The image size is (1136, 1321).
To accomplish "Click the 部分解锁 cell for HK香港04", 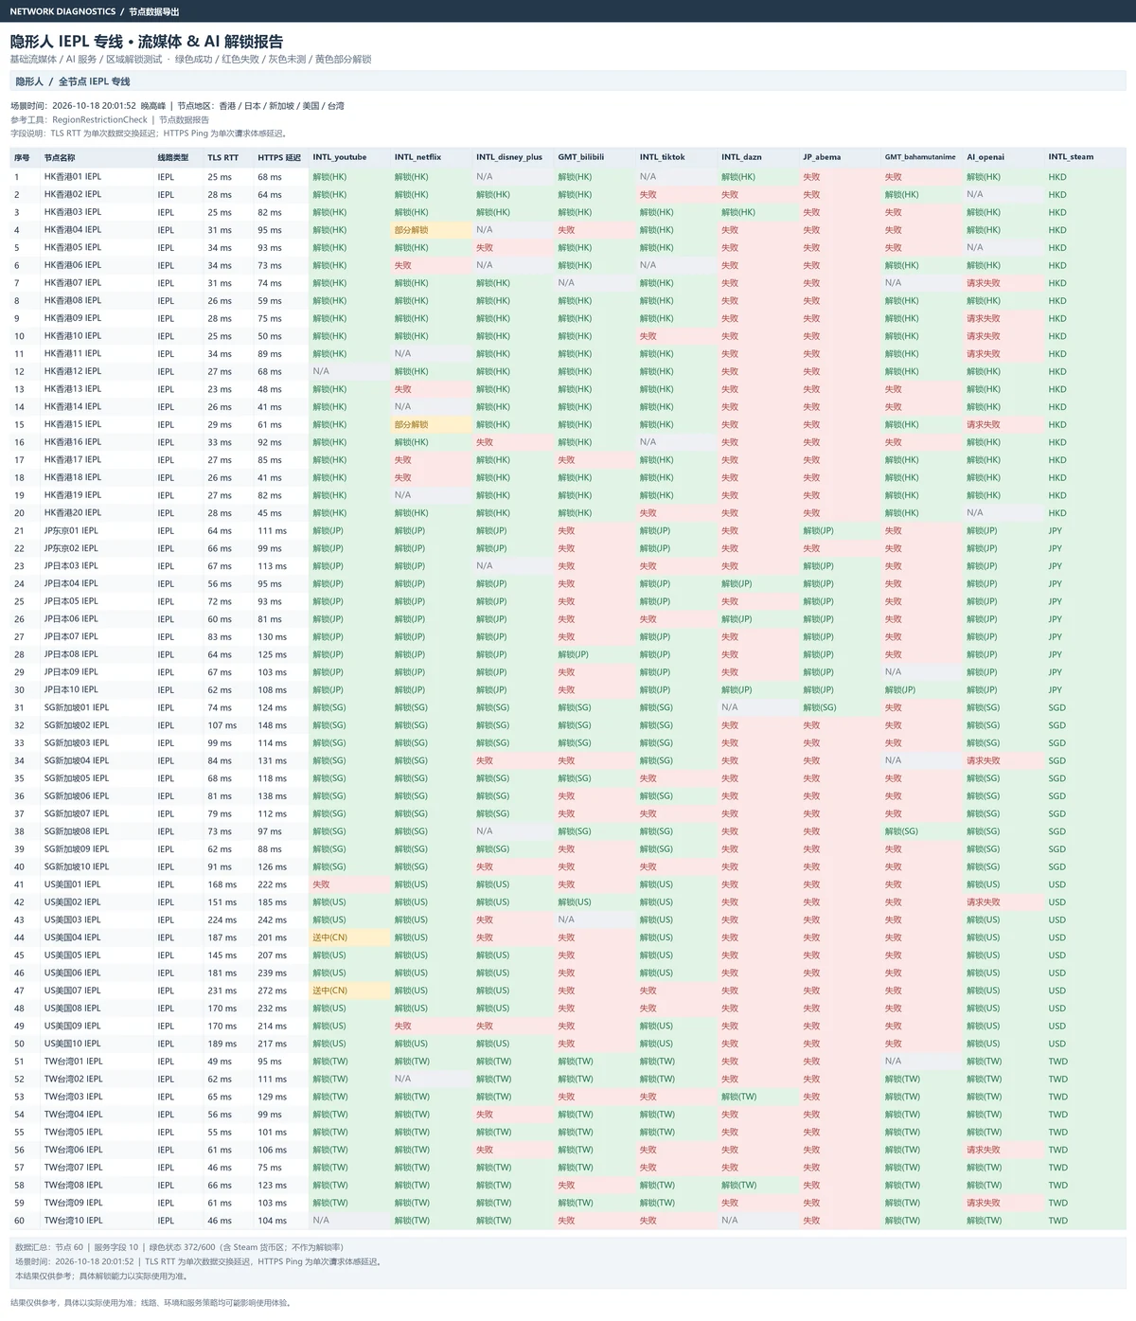I will pyautogui.click(x=412, y=230).
